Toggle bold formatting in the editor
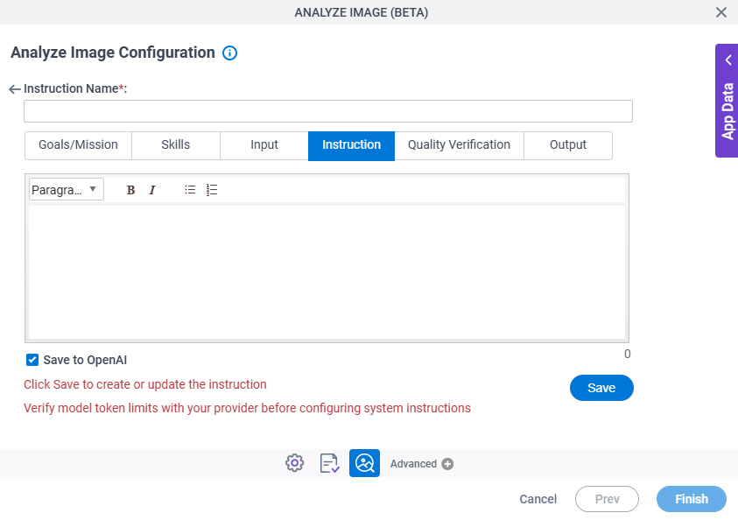Screen dimensions: 738x520 pos(130,190)
